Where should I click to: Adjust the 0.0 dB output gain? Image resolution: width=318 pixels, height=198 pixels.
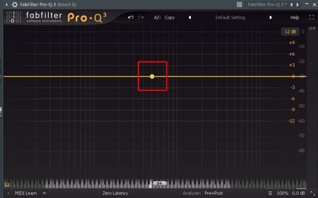click(x=298, y=193)
